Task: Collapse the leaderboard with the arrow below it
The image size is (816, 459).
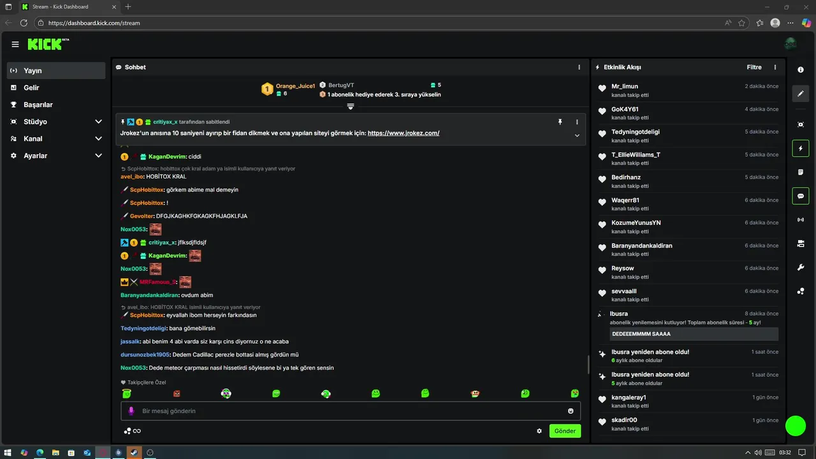Action: tap(351, 106)
